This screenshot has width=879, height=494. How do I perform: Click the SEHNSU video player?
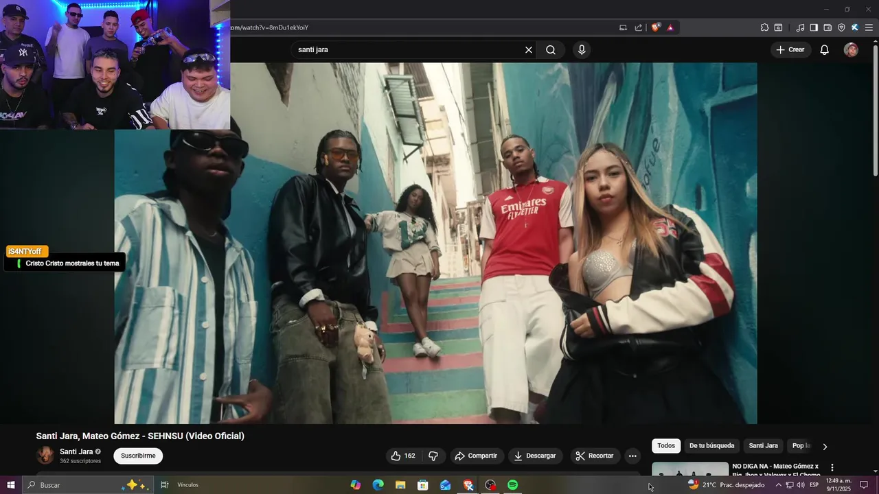point(435,243)
